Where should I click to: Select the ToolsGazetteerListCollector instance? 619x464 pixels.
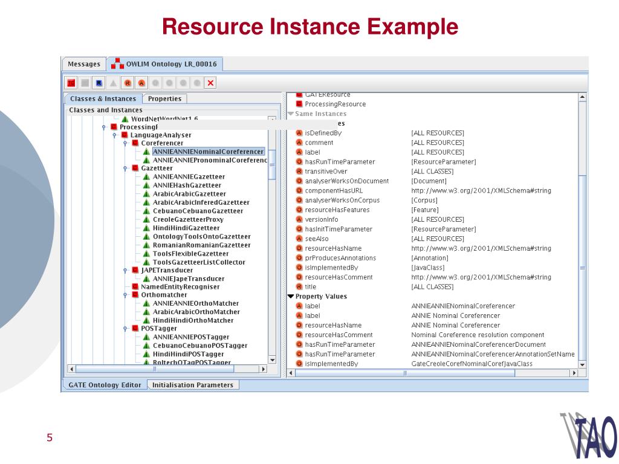(199, 262)
